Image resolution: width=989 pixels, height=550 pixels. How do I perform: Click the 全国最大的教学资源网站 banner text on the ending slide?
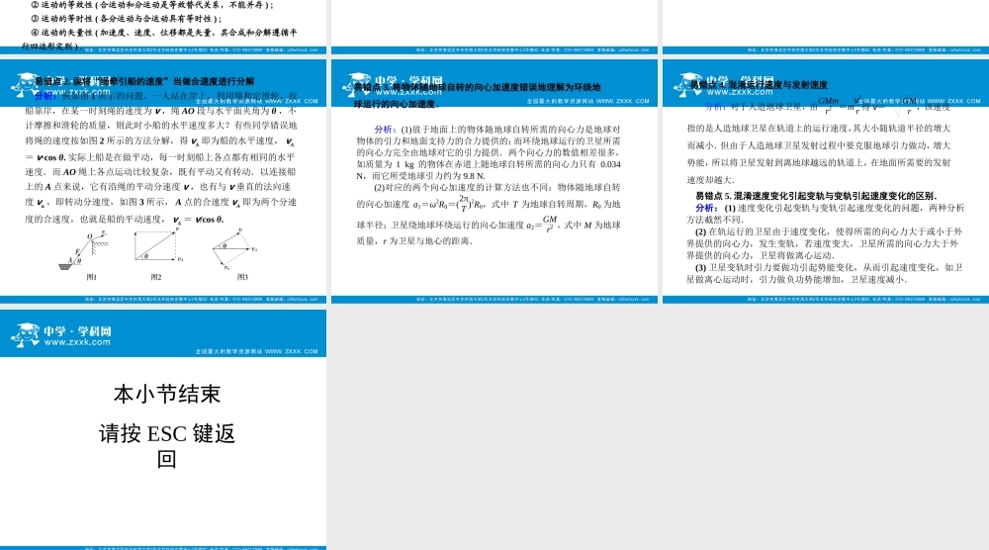click(257, 351)
